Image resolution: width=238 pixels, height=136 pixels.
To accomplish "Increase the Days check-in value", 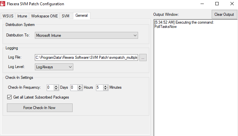I will (x=56, y=86).
